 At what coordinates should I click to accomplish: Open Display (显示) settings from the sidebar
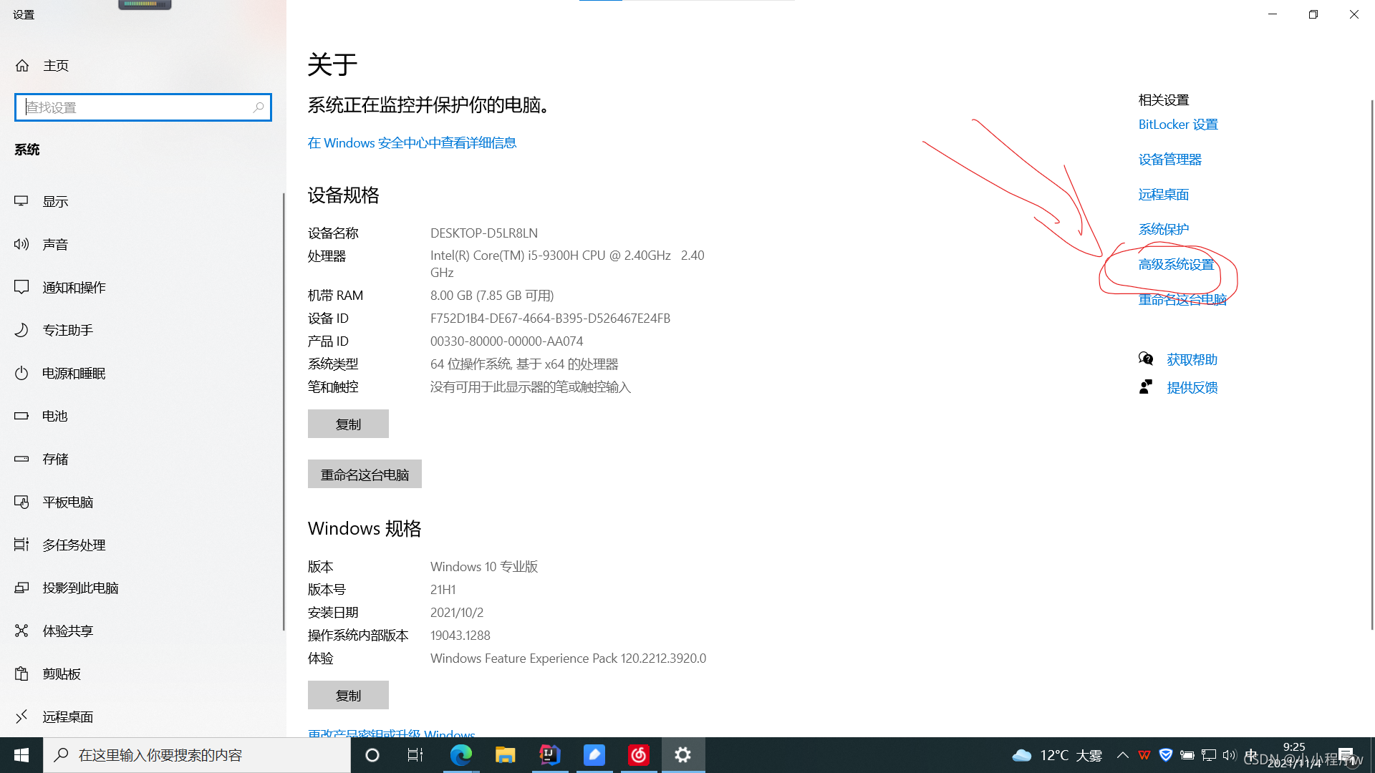click(x=55, y=202)
